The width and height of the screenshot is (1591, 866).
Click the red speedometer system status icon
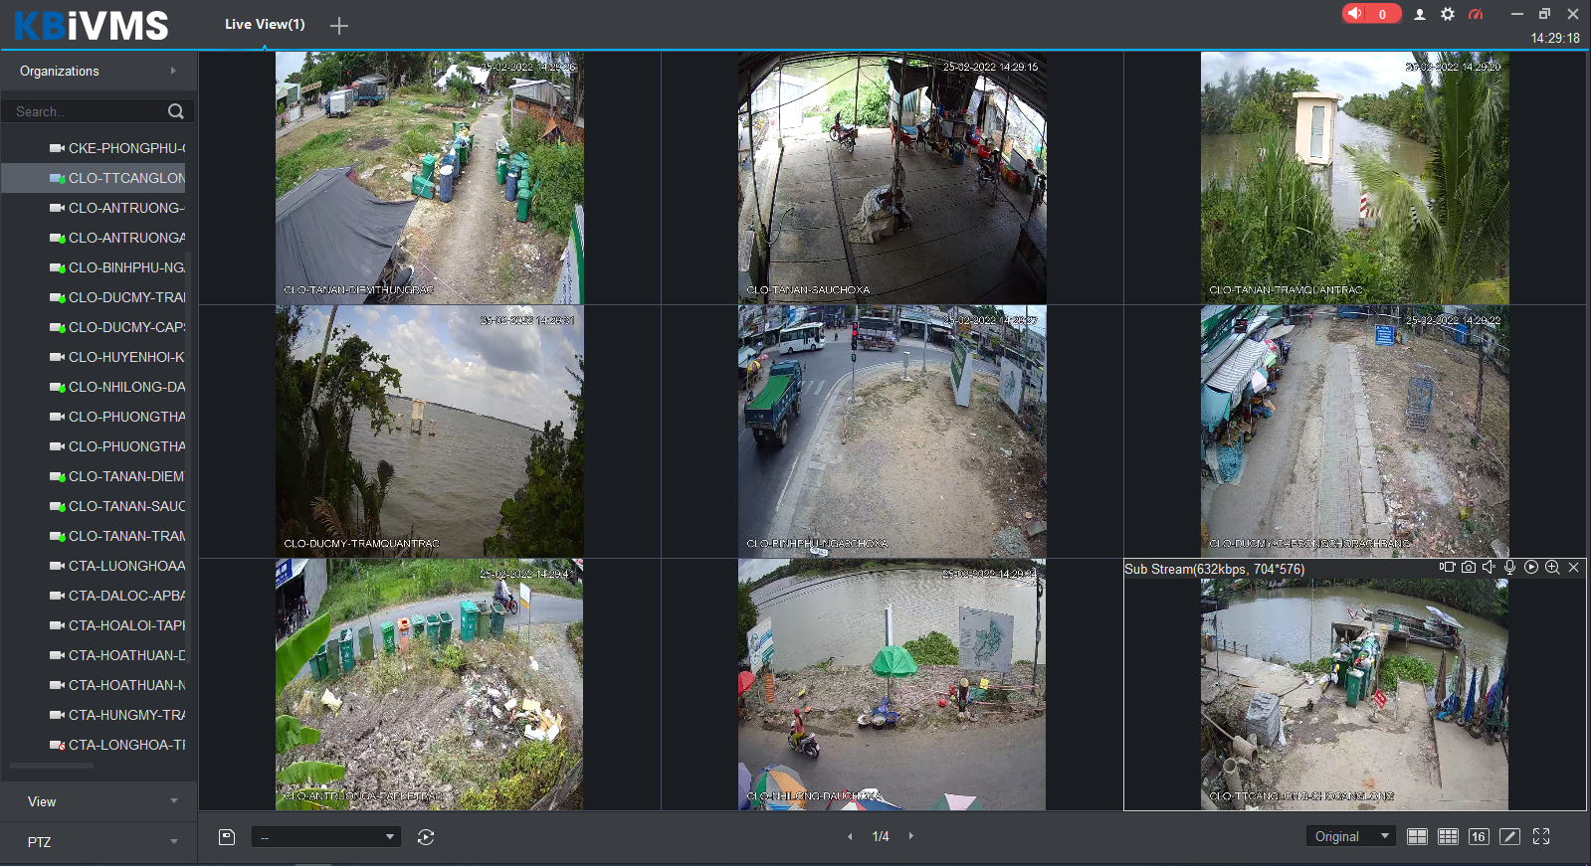pyautogui.click(x=1476, y=14)
